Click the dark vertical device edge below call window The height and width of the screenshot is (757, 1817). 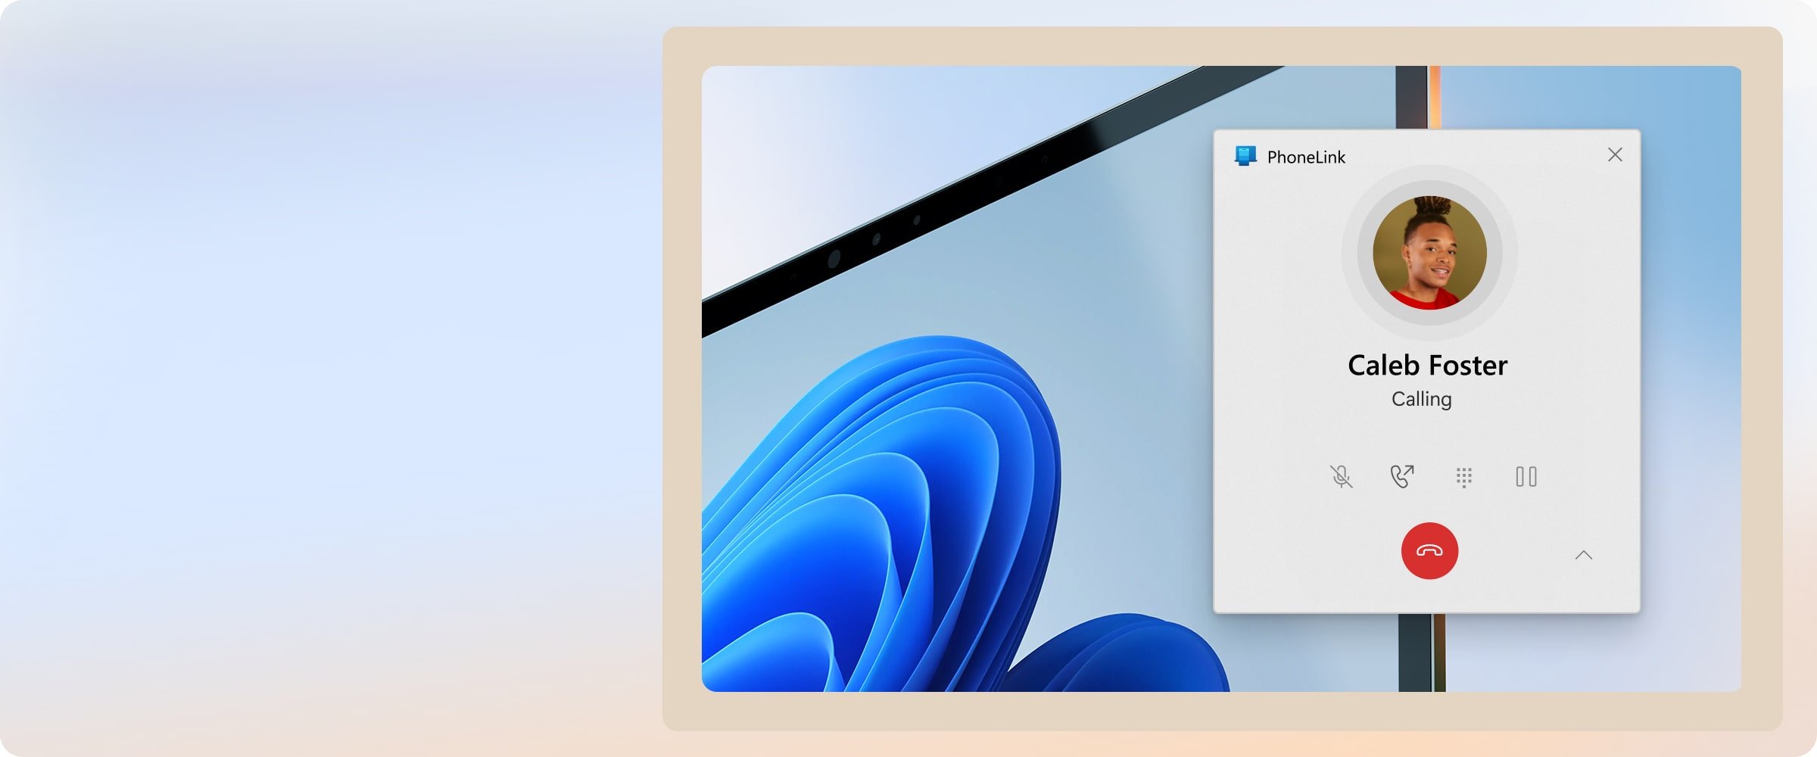1414,651
